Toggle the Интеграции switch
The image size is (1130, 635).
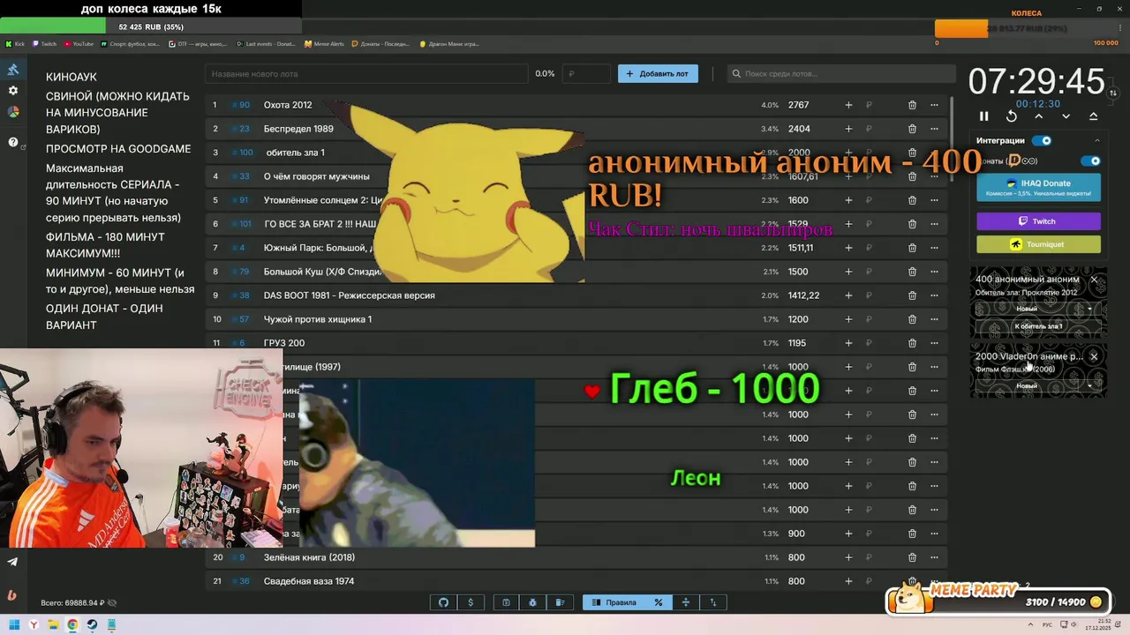coord(1042,140)
